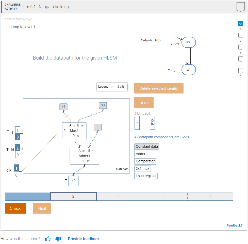Give a thumbs down on this section
248x244 pixels.
[x=58, y=238]
